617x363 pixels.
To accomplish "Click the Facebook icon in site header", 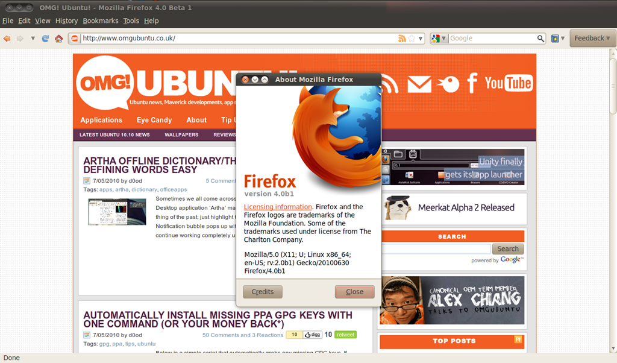I will [472, 83].
